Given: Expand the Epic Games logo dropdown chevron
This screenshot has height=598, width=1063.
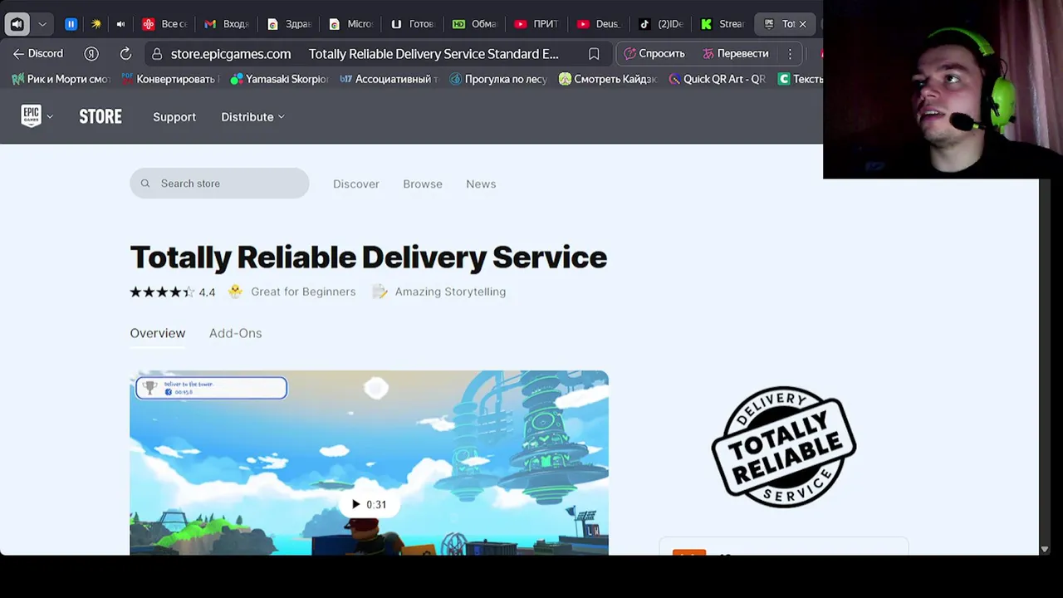Looking at the screenshot, I should 50,117.
